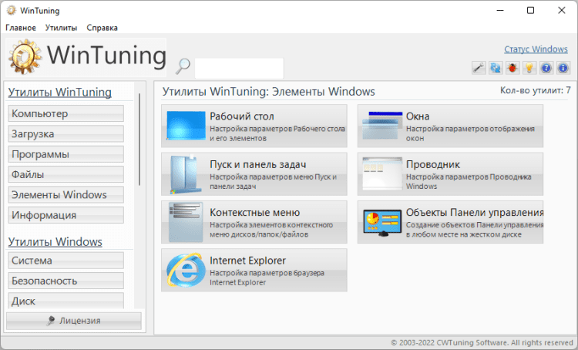Open the Рабочий стол utility card
This screenshot has width=578, height=350.
[254, 126]
